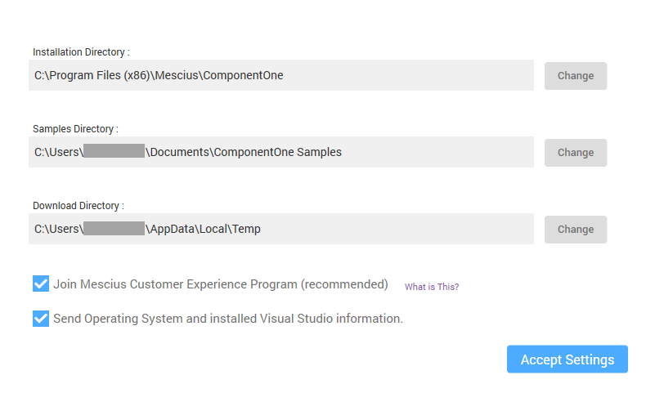Click redacted username in Samples Directory path
664x393 pixels.
(114, 152)
